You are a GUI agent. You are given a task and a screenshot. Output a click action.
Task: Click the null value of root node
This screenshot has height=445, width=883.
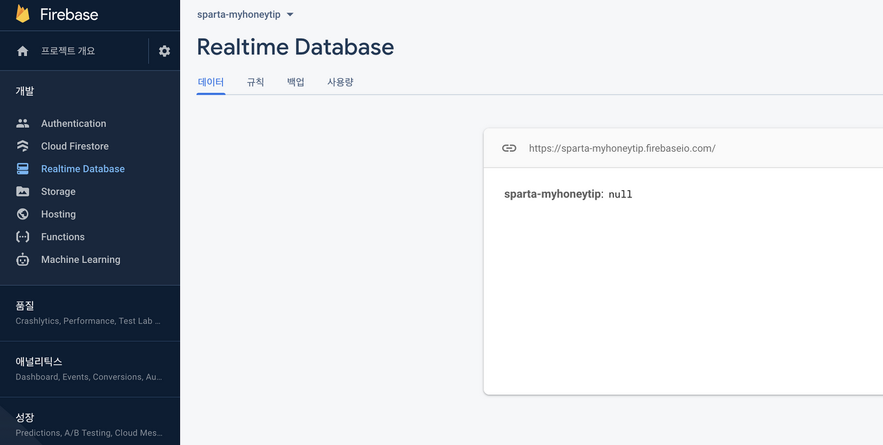[620, 195]
